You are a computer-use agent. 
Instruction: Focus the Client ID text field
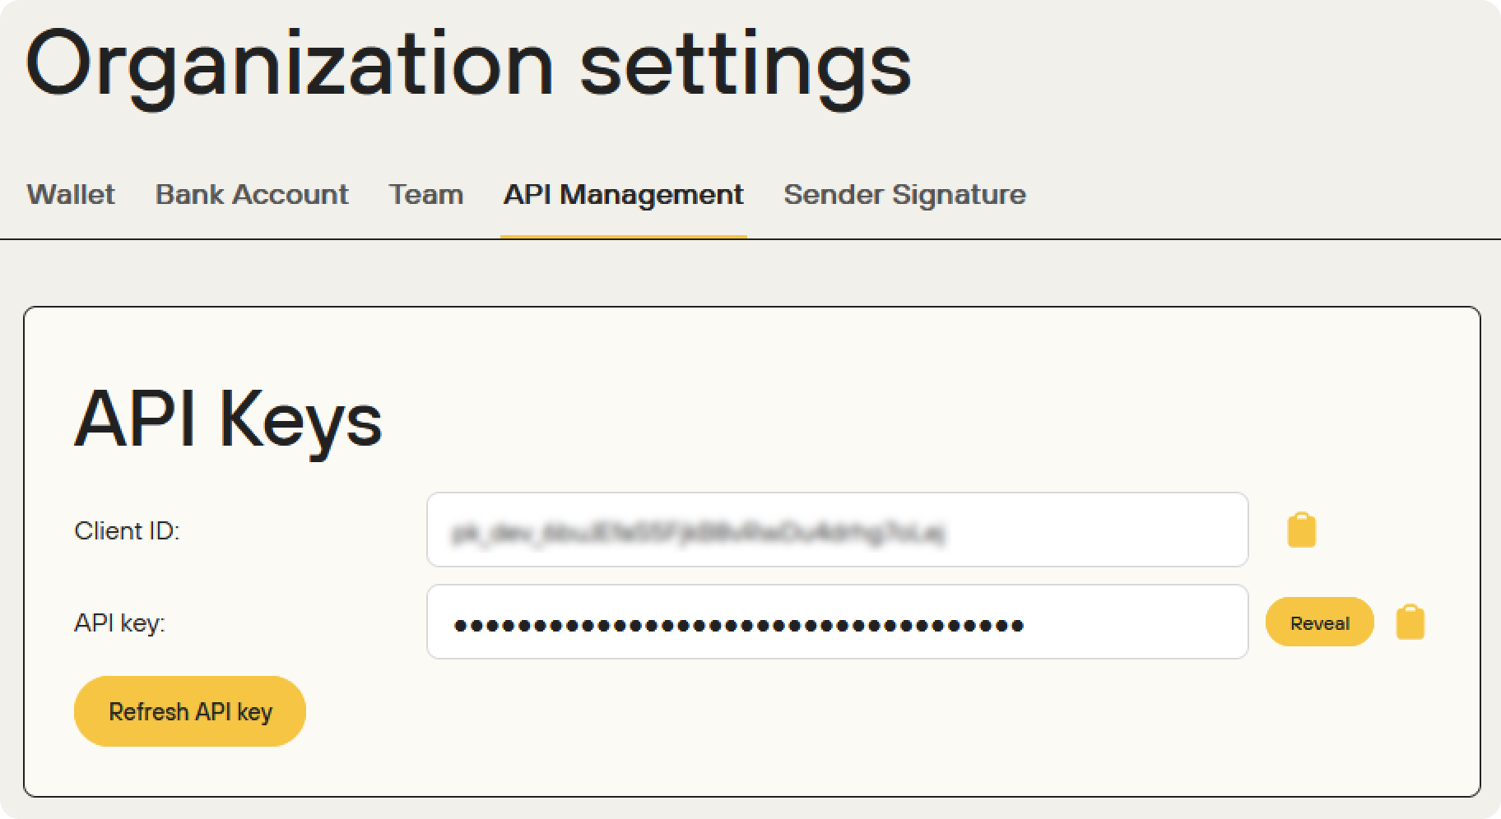click(x=837, y=530)
